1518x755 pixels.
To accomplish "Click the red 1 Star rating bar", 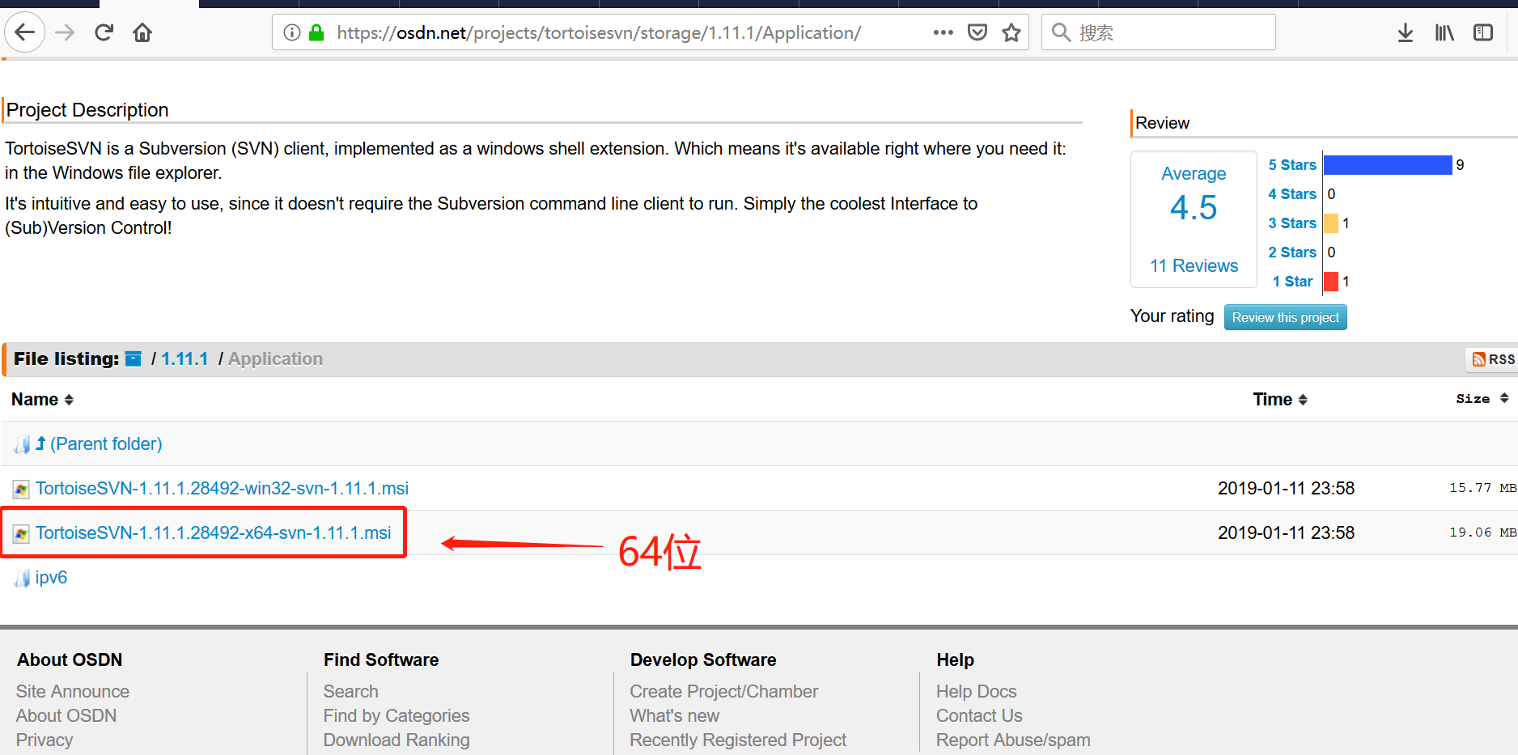I will pyautogui.click(x=1331, y=282).
